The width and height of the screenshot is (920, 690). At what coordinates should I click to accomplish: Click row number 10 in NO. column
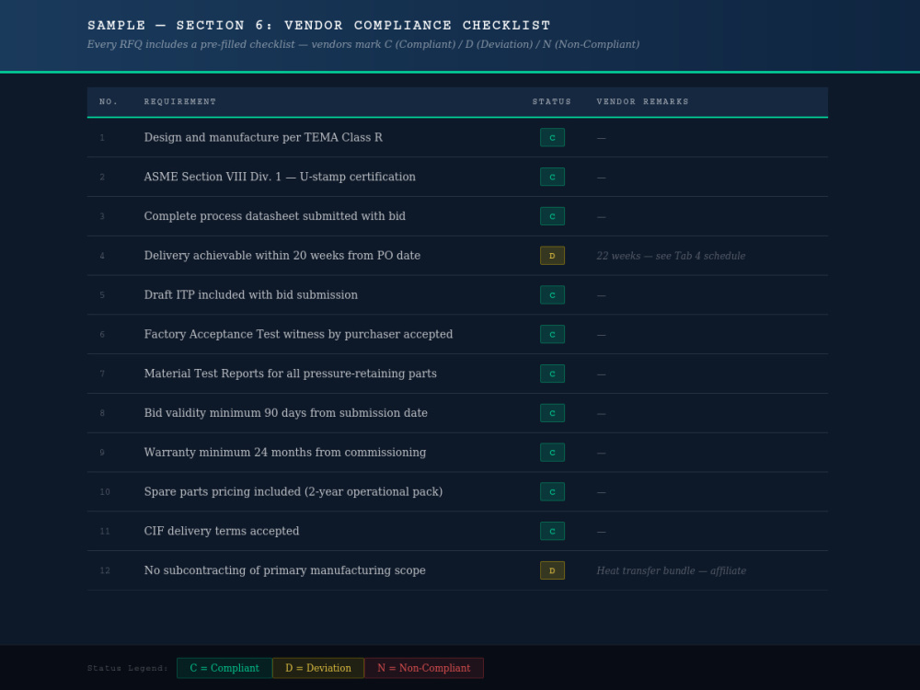pyautogui.click(x=105, y=491)
